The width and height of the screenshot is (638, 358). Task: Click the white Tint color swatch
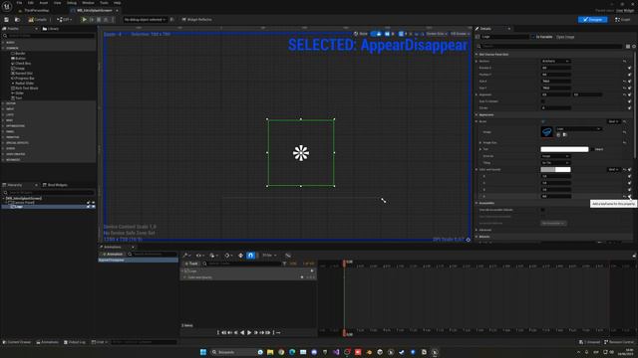click(564, 149)
